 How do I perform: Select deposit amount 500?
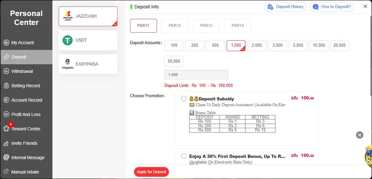click(215, 45)
